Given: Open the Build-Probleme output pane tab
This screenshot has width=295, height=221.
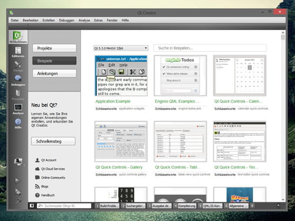Looking at the screenshot, I should [x=107, y=206].
